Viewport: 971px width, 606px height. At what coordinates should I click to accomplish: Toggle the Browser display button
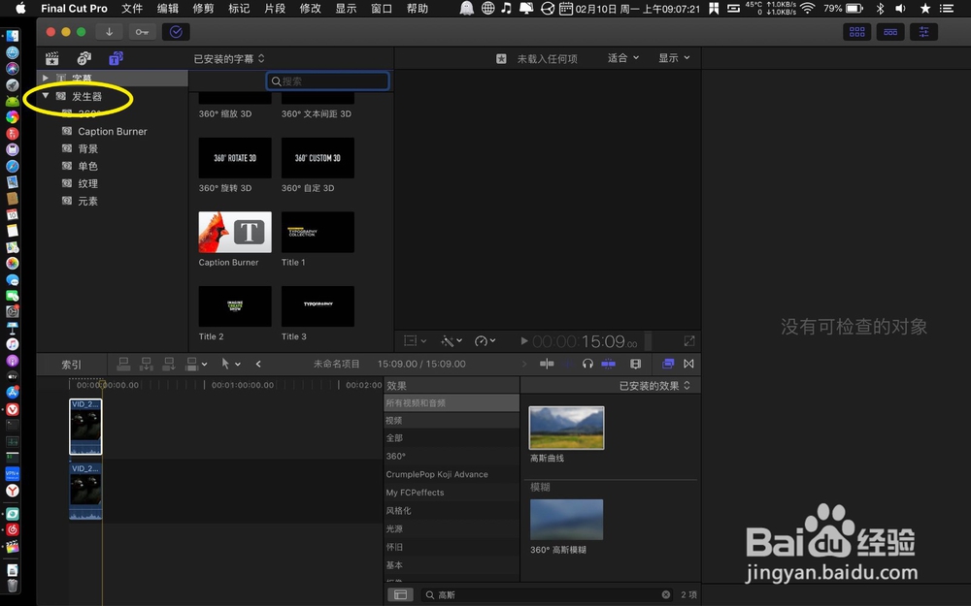coord(857,32)
